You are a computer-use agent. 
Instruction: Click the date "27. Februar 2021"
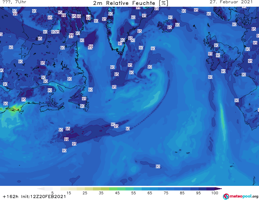[x=231, y=2]
